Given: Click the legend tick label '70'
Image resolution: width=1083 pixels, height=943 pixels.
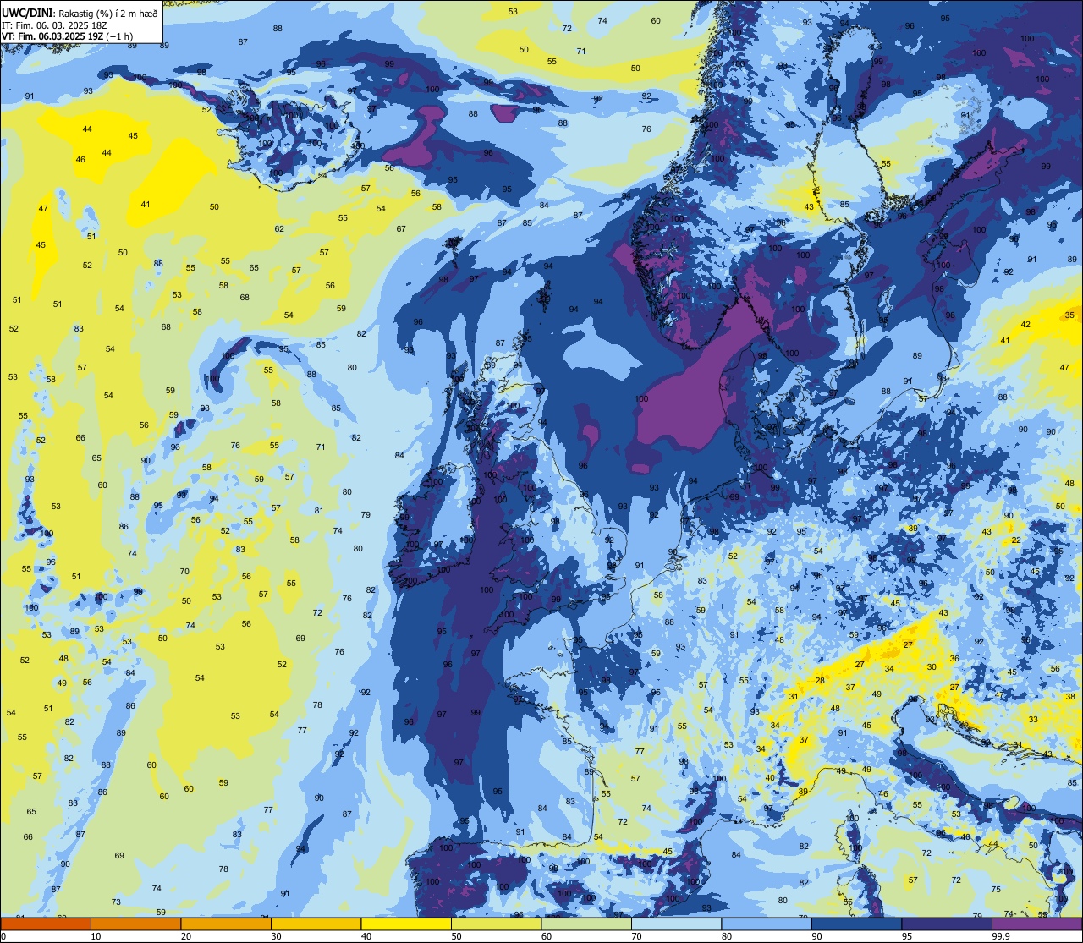Looking at the screenshot, I should tap(636, 936).
